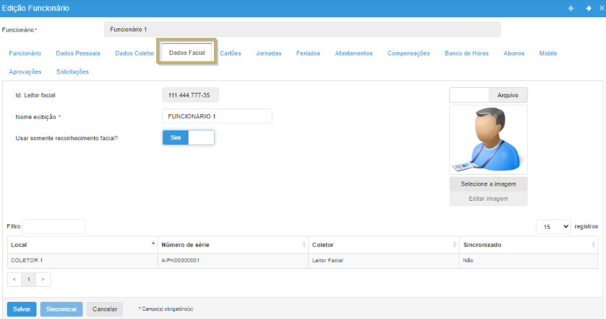Click the Selecione a imagem button

tap(488, 184)
